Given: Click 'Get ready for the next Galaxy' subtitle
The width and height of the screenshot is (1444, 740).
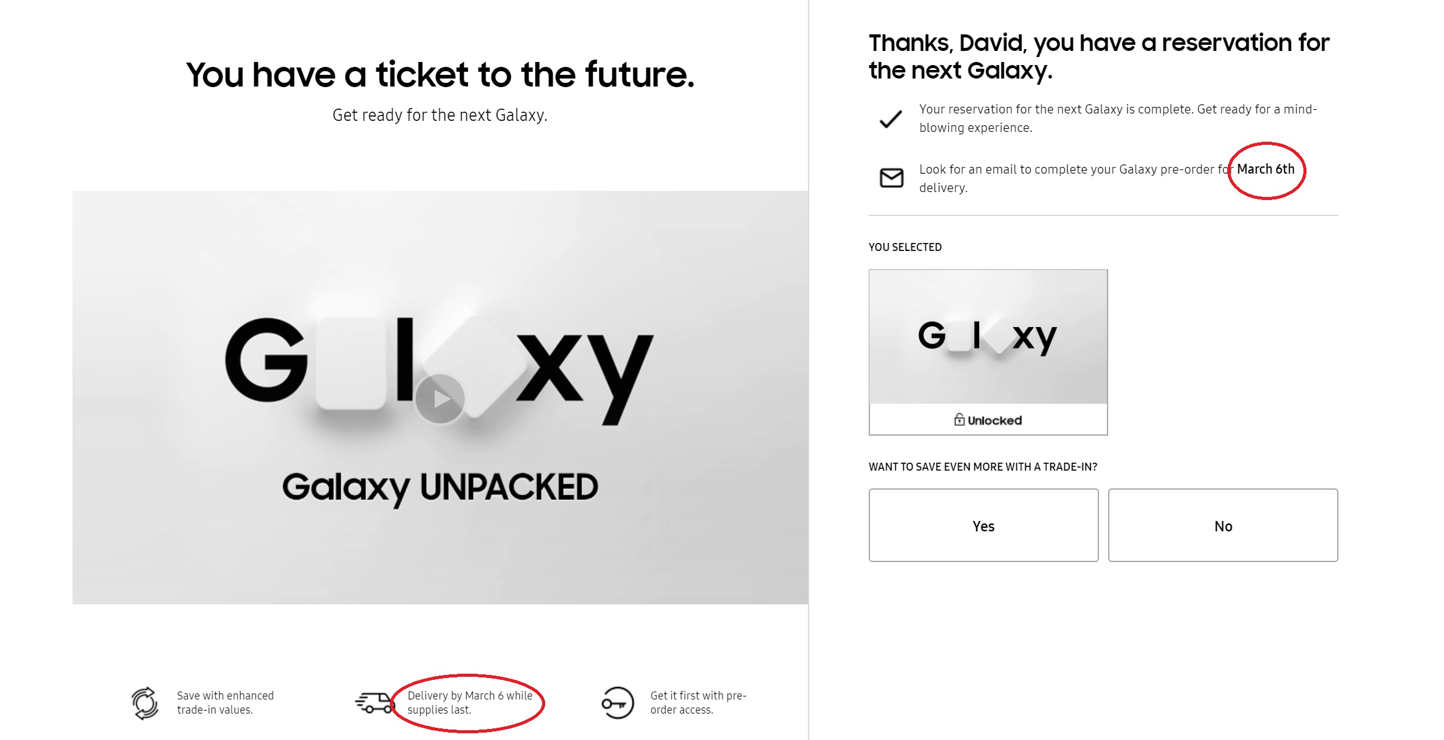Looking at the screenshot, I should [x=440, y=115].
